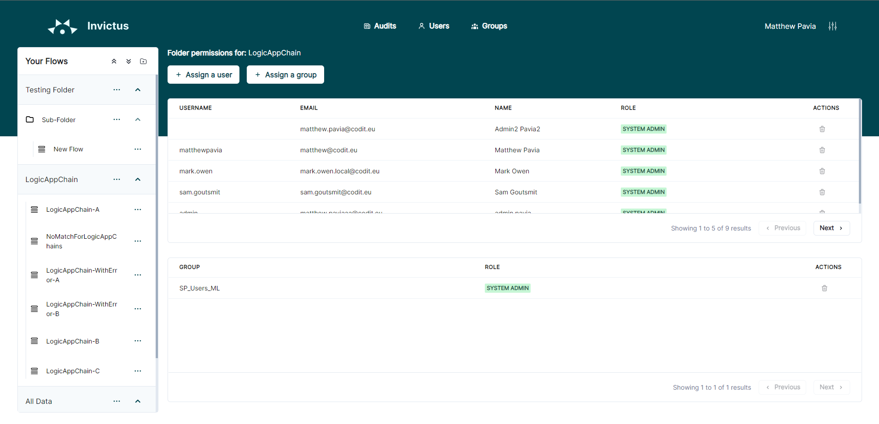Delete the SP_Users_ML group permission

tap(824, 288)
